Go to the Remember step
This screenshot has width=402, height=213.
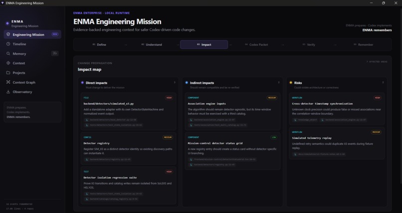click(x=363, y=44)
